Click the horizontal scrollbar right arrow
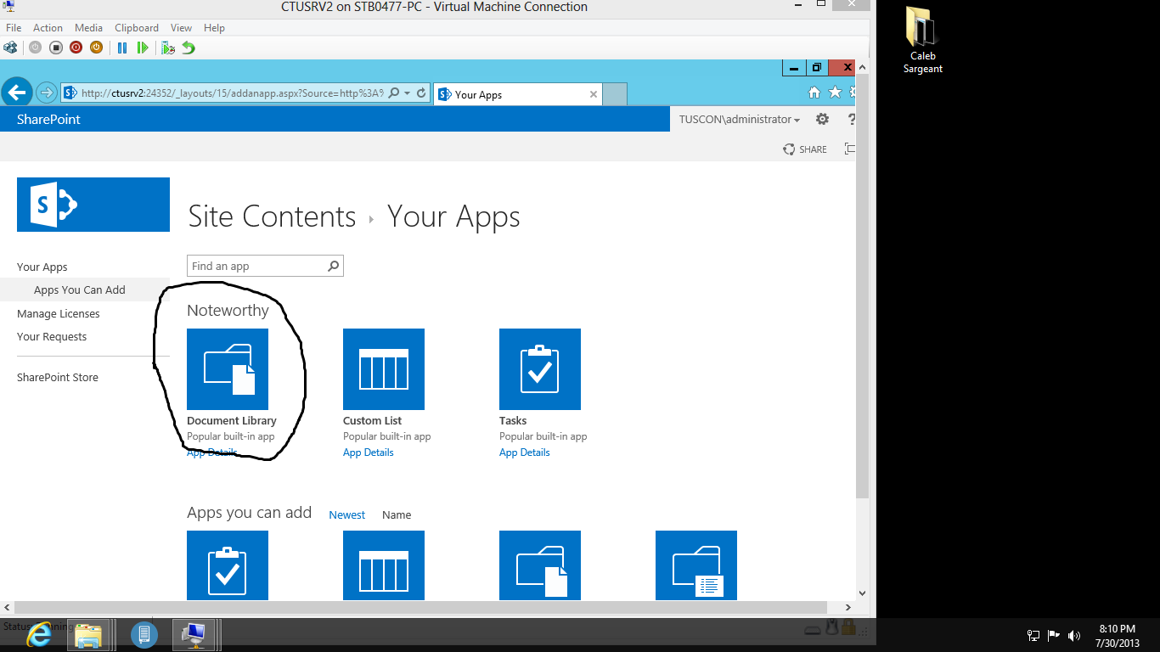Screen dimensions: 1160x652 point(848,607)
